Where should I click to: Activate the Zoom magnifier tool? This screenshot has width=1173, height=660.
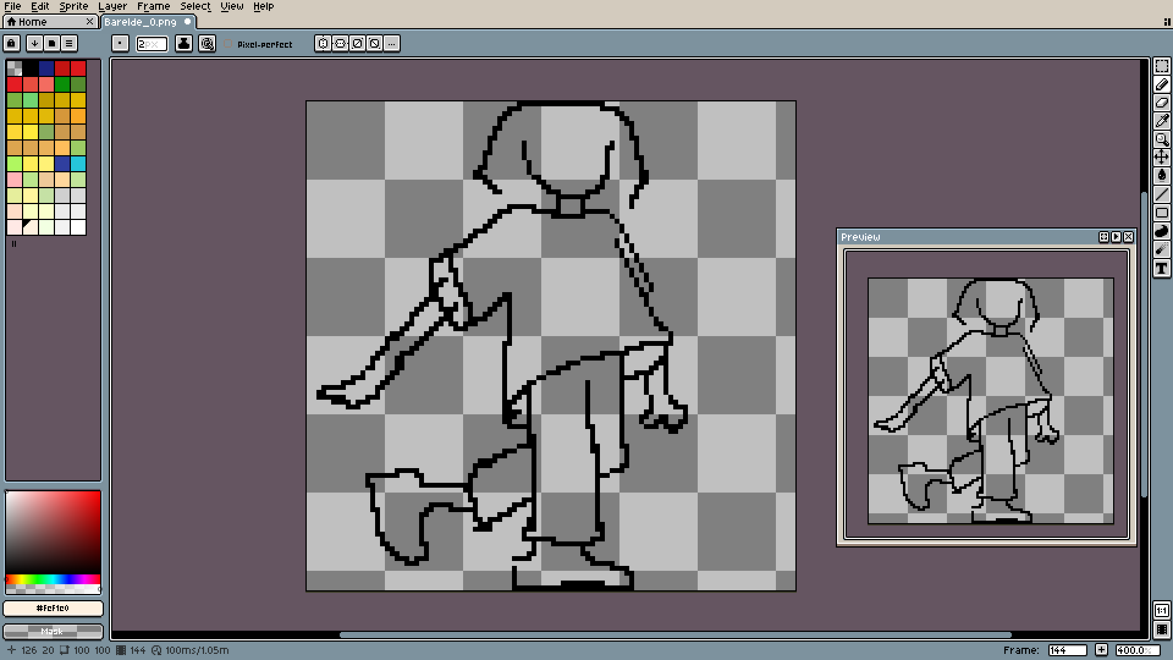point(1161,139)
